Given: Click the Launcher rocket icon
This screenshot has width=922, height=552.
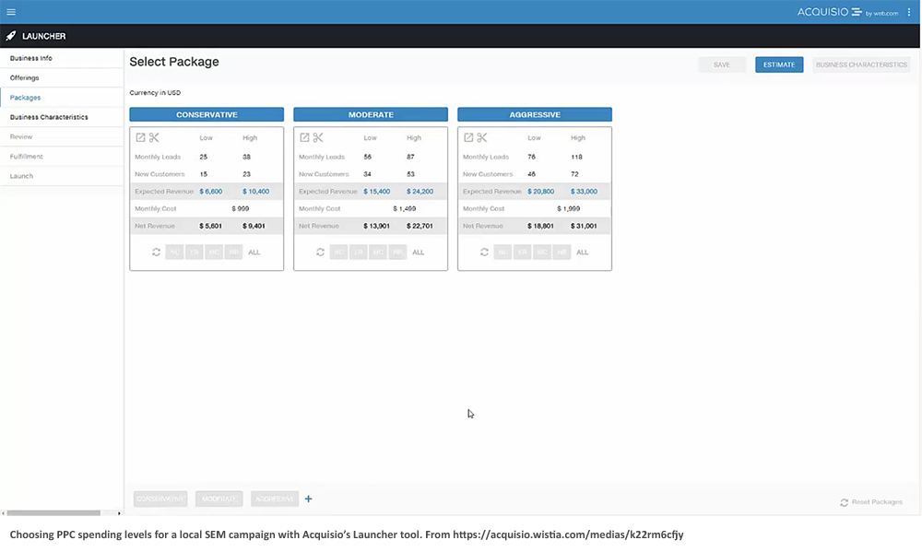Looking at the screenshot, I should (10, 36).
